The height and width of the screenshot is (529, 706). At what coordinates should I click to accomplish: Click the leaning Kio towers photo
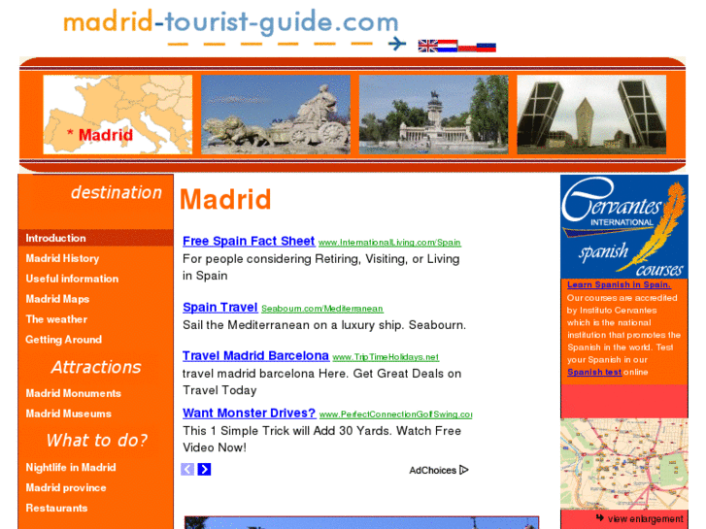(591, 115)
